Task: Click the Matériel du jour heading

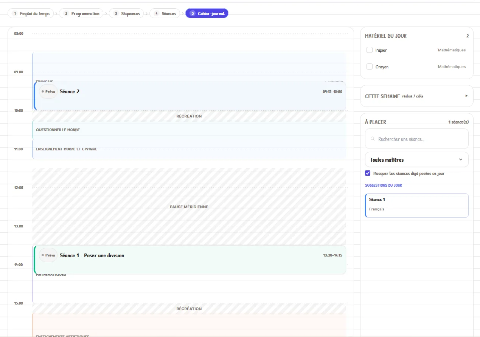Action: click(386, 36)
